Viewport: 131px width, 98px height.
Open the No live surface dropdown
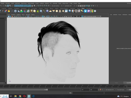tap(56, 6)
